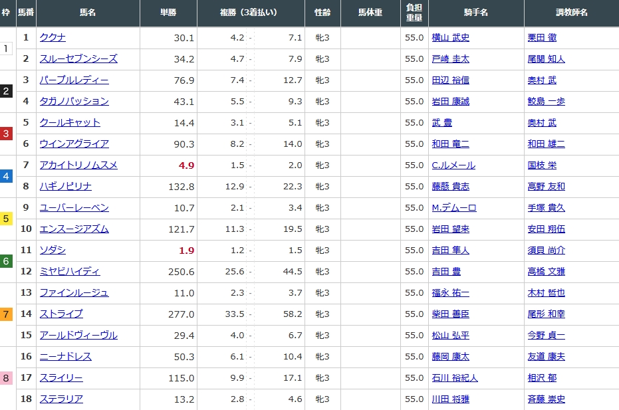Click the 騎手名 column header

click(x=476, y=13)
